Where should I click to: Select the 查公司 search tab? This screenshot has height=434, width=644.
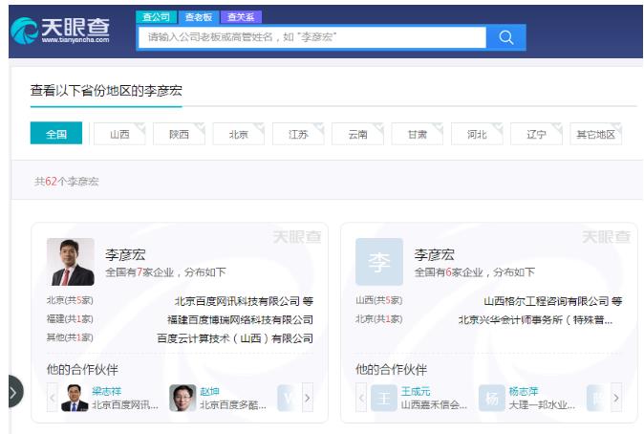[157, 17]
